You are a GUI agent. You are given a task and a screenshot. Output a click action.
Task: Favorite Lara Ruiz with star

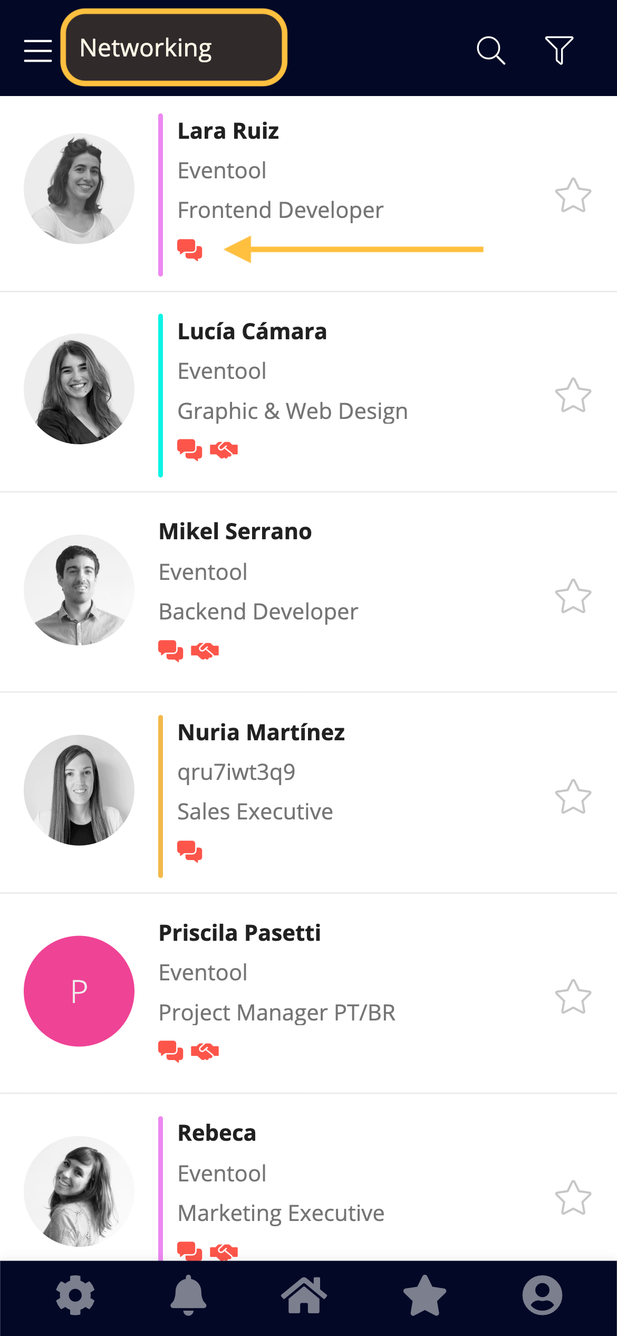tap(573, 195)
